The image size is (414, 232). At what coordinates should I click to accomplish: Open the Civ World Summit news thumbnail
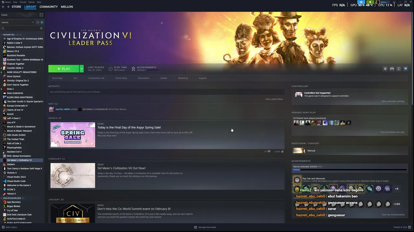[x=73, y=213]
